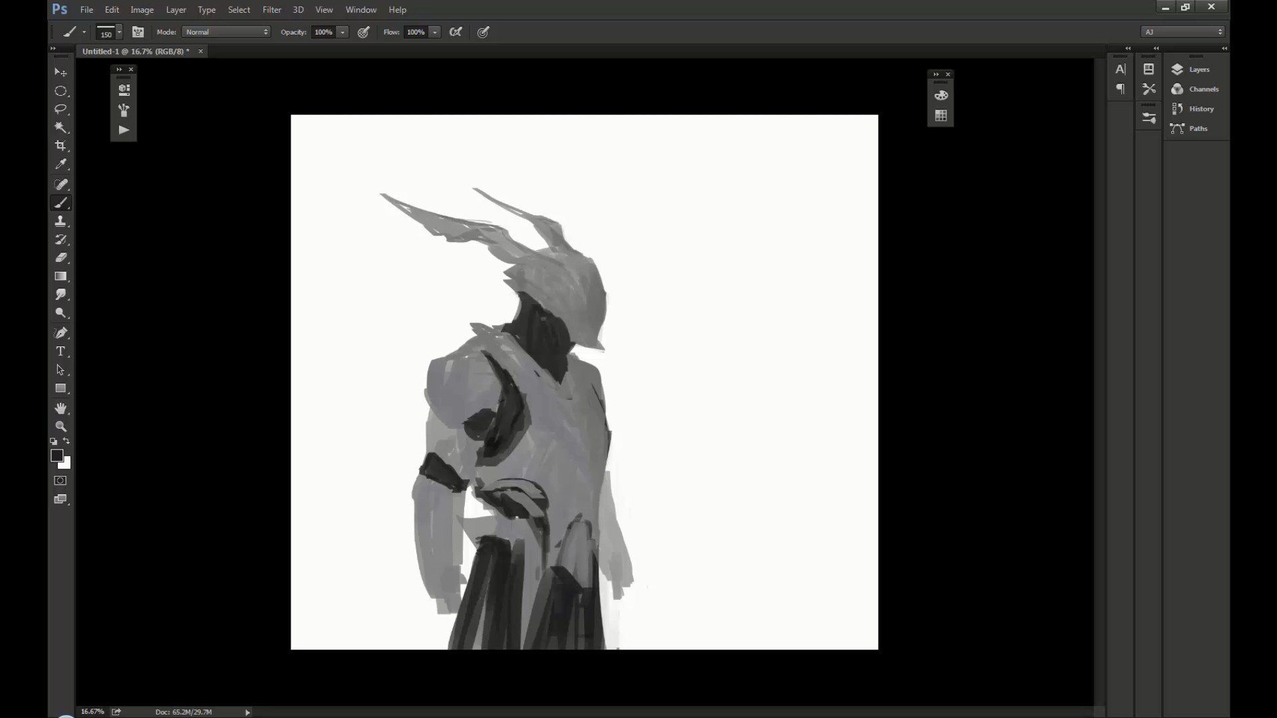This screenshot has height=718, width=1277.
Task: Select the Zoom tool in toolbar
Action: tap(61, 427)
